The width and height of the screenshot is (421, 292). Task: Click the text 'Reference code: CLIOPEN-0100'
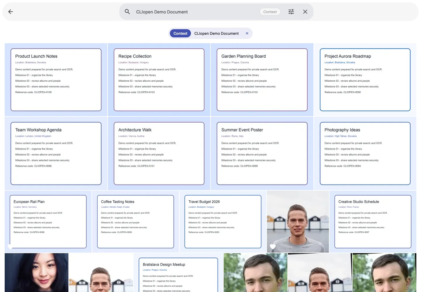[x=33, y=92]
